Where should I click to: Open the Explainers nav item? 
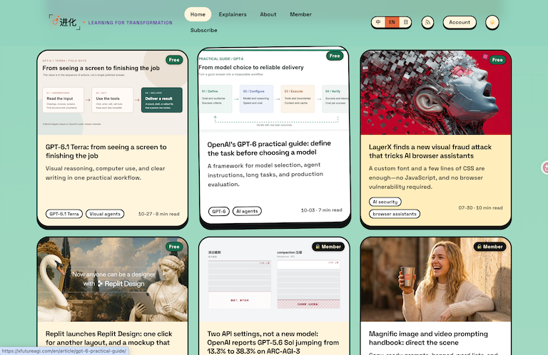click(x=233, y=14)
